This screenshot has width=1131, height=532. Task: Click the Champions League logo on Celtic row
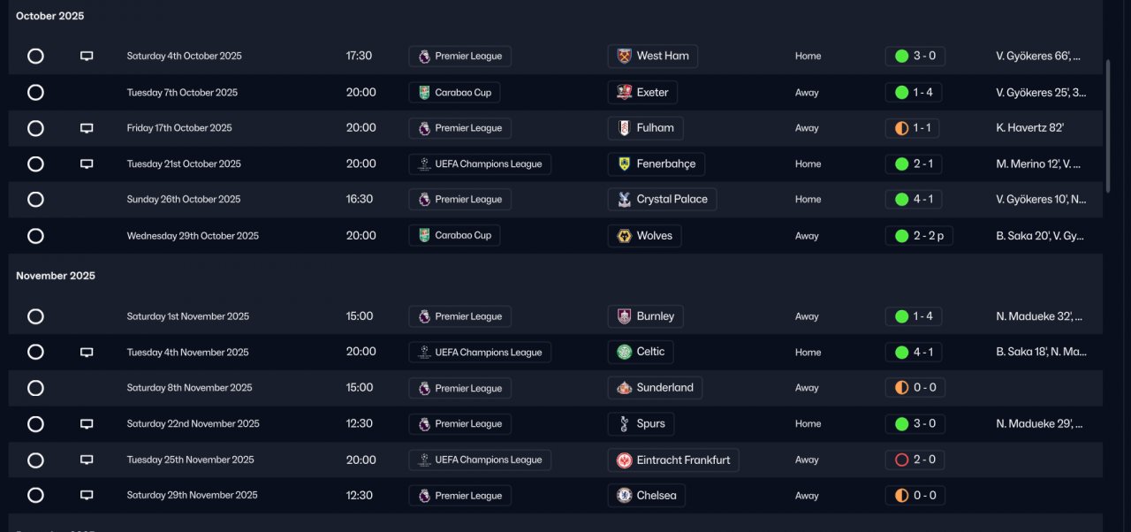(x=424, y=353)
